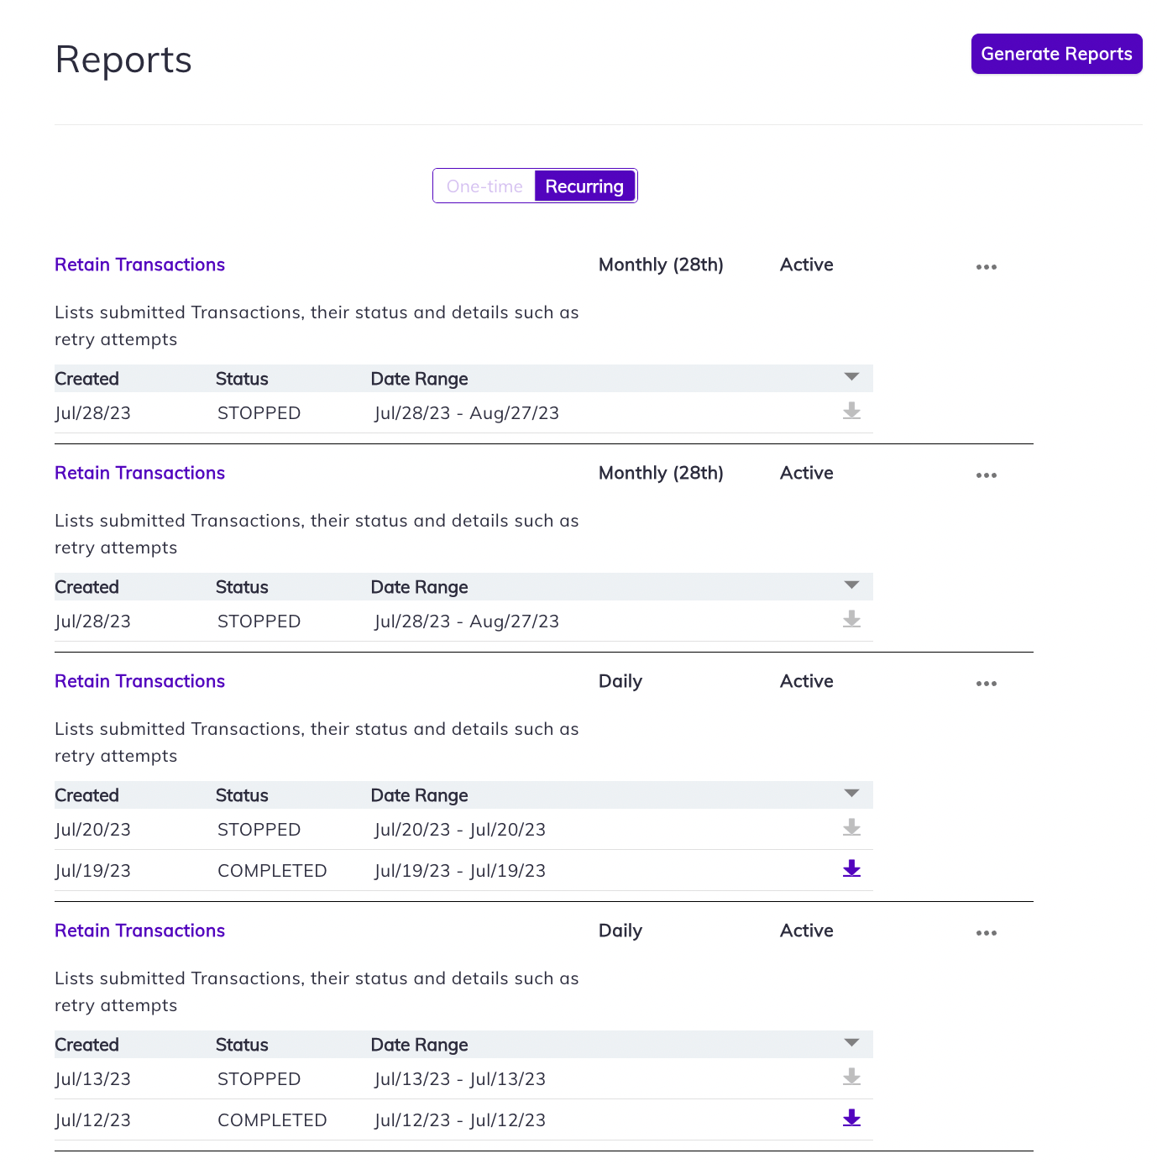Click STOPPED status in Jul/20/23 row
1157x1164 pixels.
point(259,830)
